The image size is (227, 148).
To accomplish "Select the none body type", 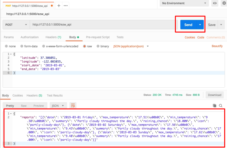I will [6, 46].
